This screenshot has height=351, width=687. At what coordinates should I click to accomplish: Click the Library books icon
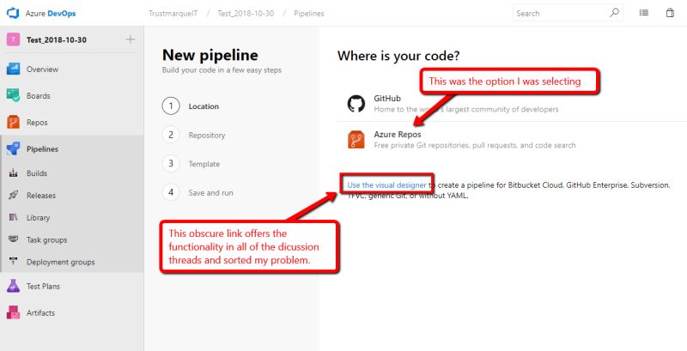(13, 217)
